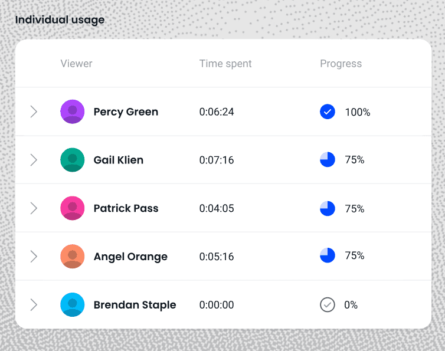Sort by the Viewer column header
The width and height of the screenshot is (445, 351).
click(76, 64)
